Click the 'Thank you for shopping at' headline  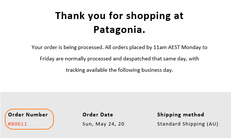[x=119, y=16]
